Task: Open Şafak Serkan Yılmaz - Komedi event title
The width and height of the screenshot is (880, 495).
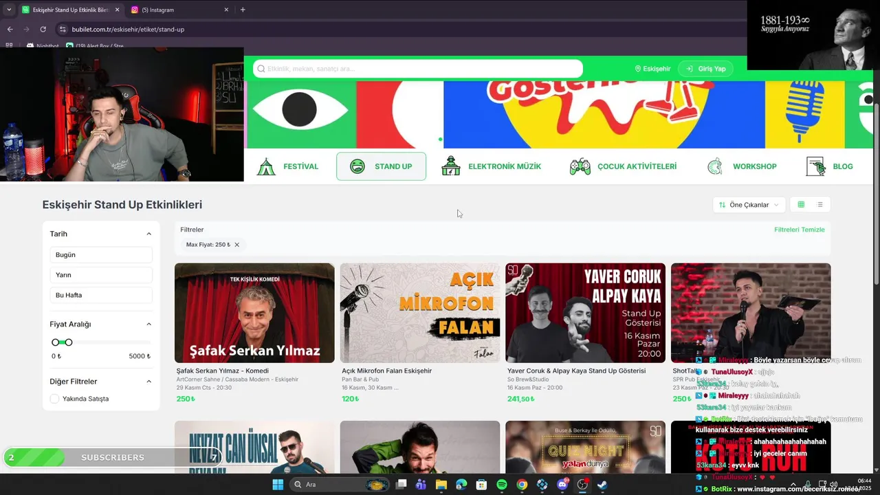Action: click(223, 371)
